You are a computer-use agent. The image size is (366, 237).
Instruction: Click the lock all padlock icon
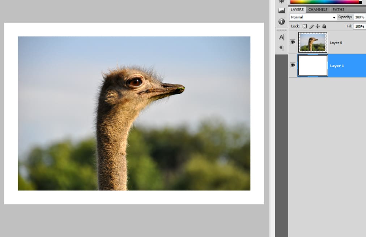(324, 26)
